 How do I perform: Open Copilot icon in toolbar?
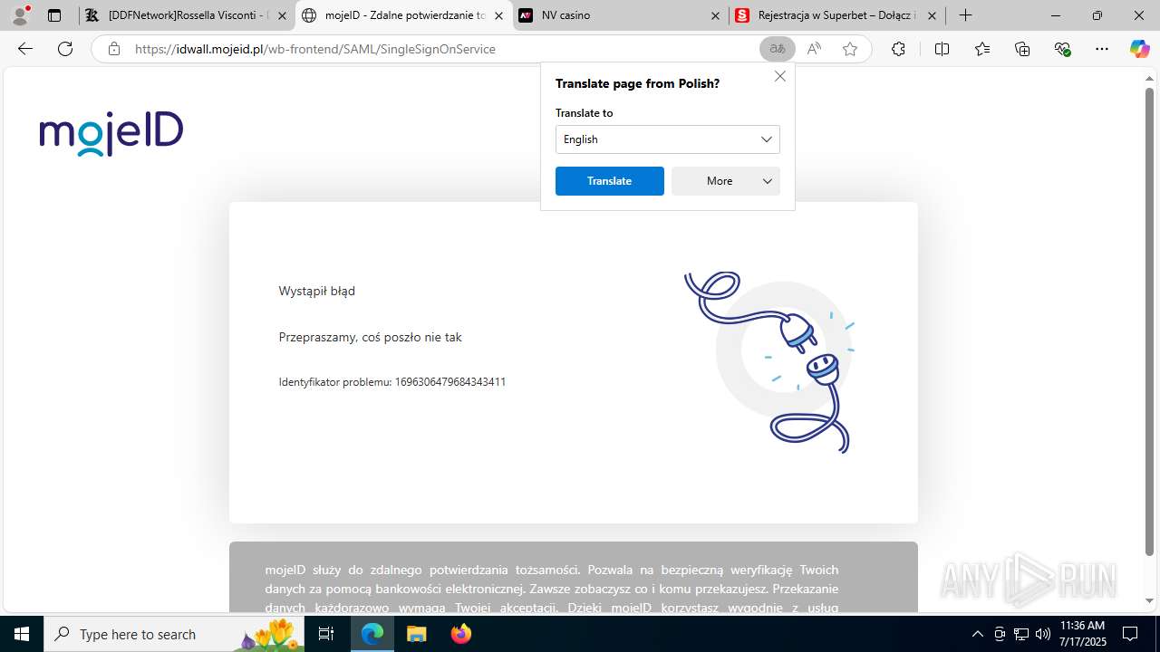(1139, 49)
